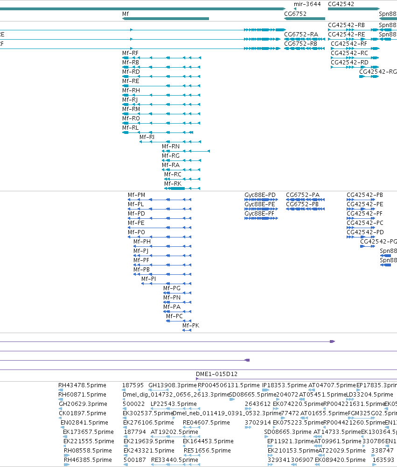Select the CG42542 gene bar
This screenshot has width=397, height=467.
tap(354, 9)
